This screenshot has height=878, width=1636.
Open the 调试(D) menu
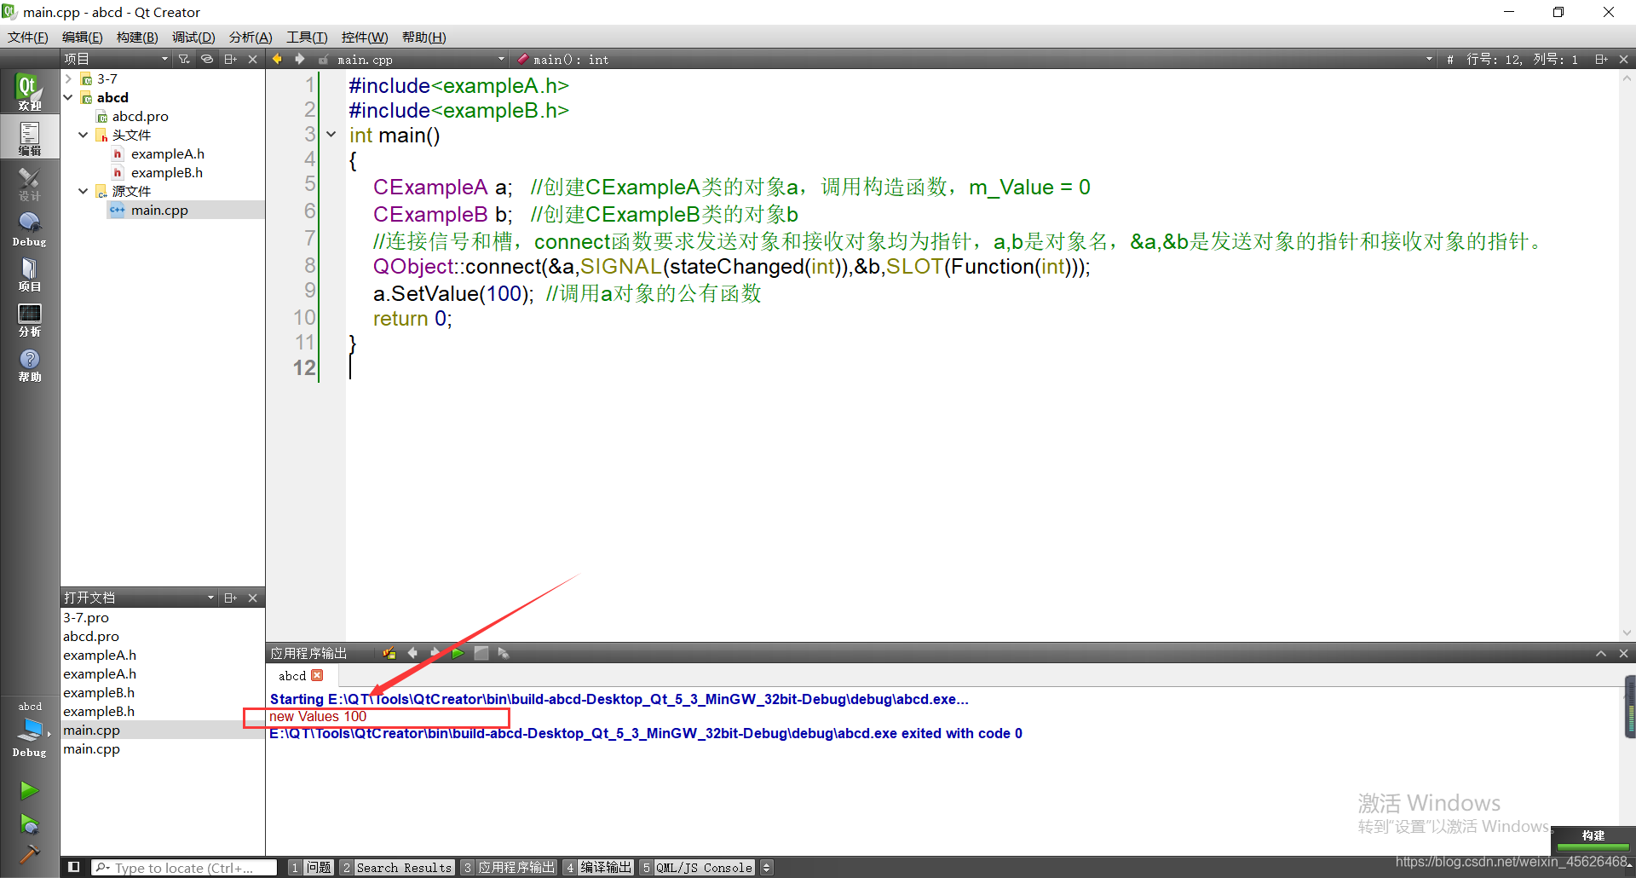click(x=193, y=37)
